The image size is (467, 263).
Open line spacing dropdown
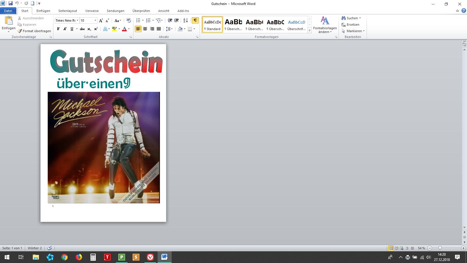point(169,29)
